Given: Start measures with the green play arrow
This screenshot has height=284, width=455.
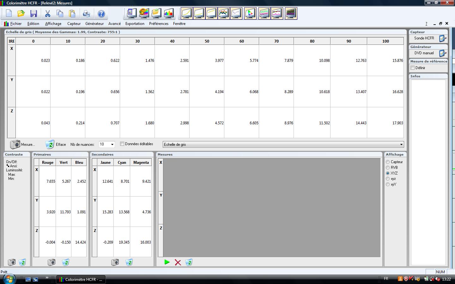Looking at the screenshot, I should [167, 262].
